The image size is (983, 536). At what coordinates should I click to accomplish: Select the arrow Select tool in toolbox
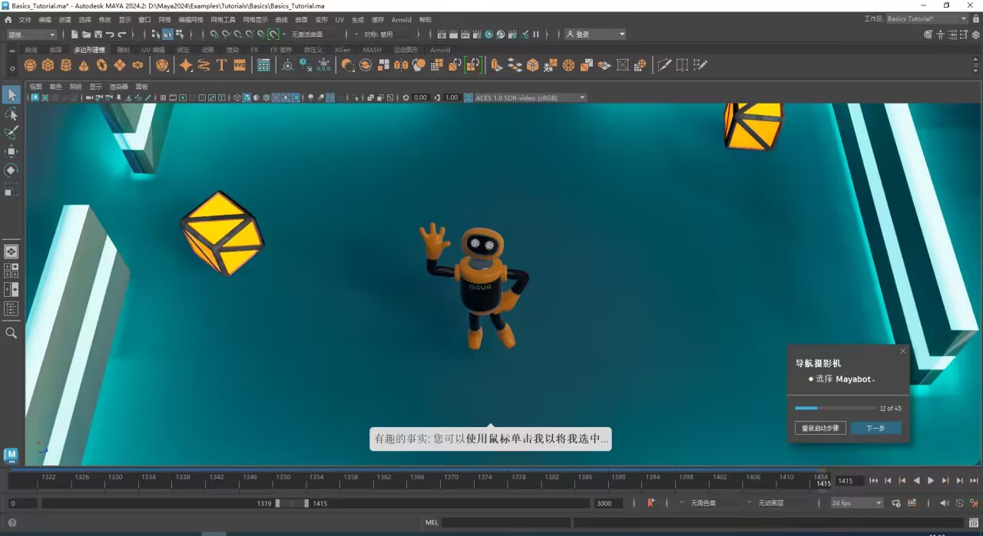[12, 95]
